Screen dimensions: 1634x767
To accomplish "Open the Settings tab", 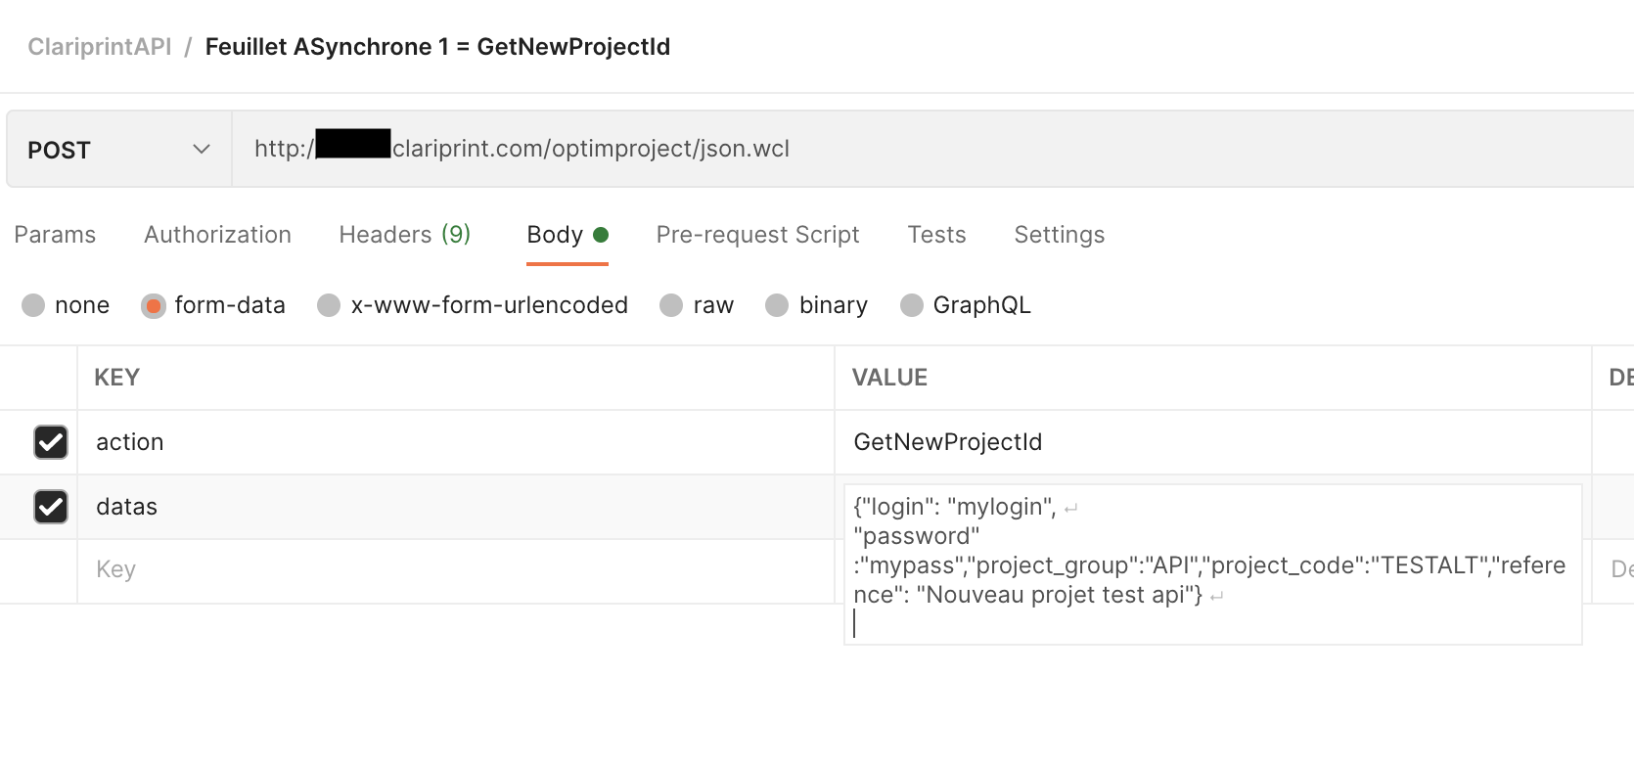I will [x=1059, y=235].
